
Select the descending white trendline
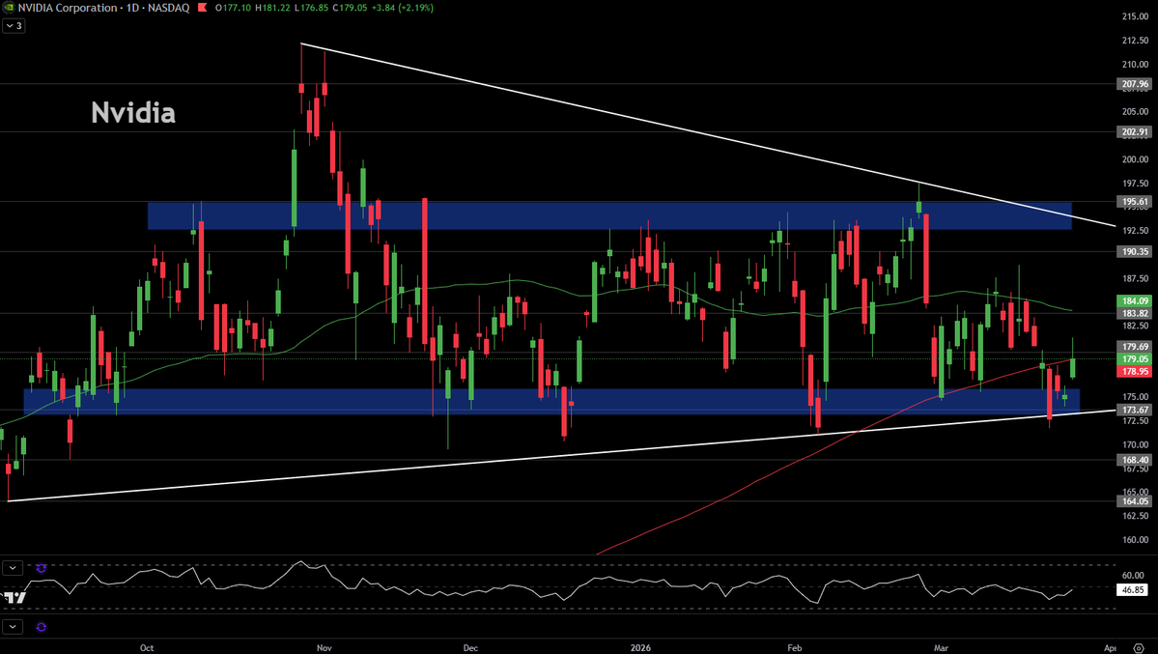(x=708, y=134)
